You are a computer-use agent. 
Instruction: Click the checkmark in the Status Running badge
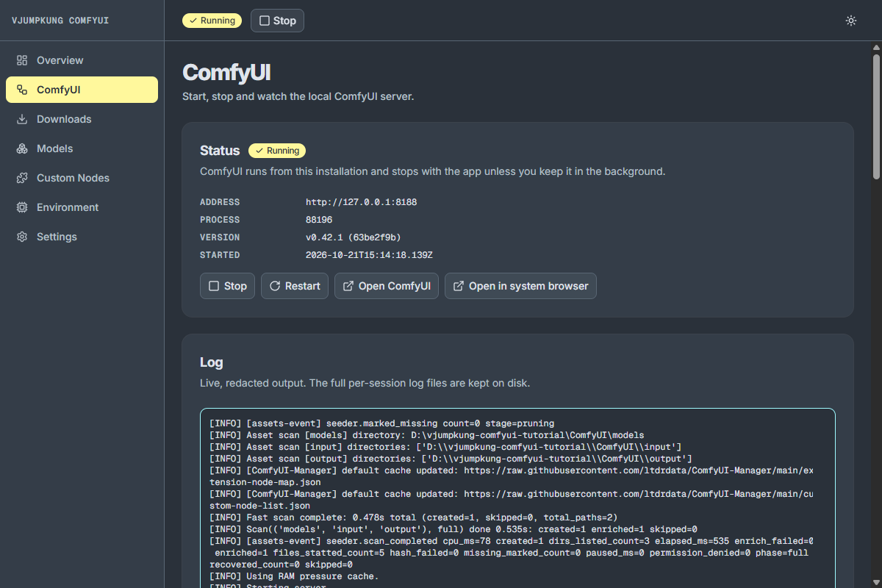[x=259, y=151]
